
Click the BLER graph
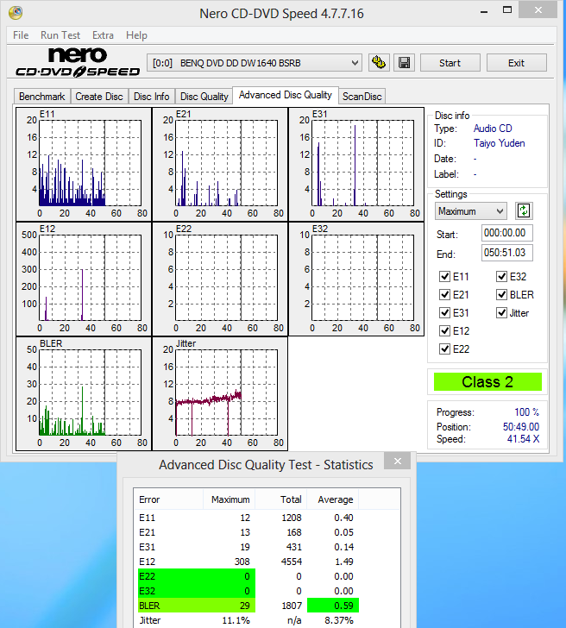(x=84, y=393)
